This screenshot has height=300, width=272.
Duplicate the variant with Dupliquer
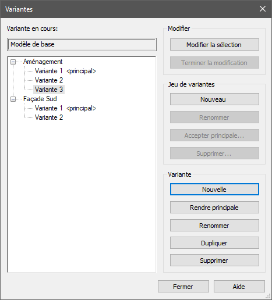[214, 243]
